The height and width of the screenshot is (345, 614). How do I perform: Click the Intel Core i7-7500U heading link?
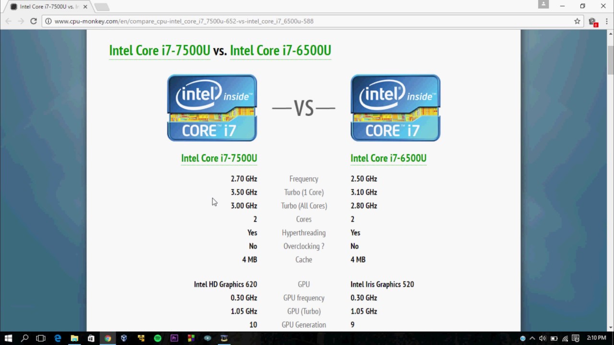[x=160, y=50]
